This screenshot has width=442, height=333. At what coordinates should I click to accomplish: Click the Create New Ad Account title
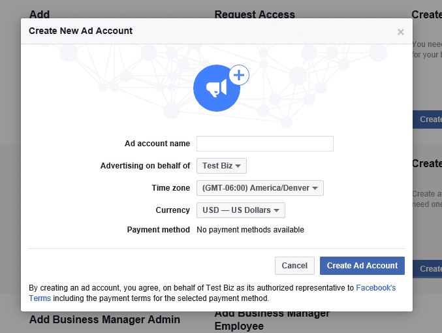[81, 31]
